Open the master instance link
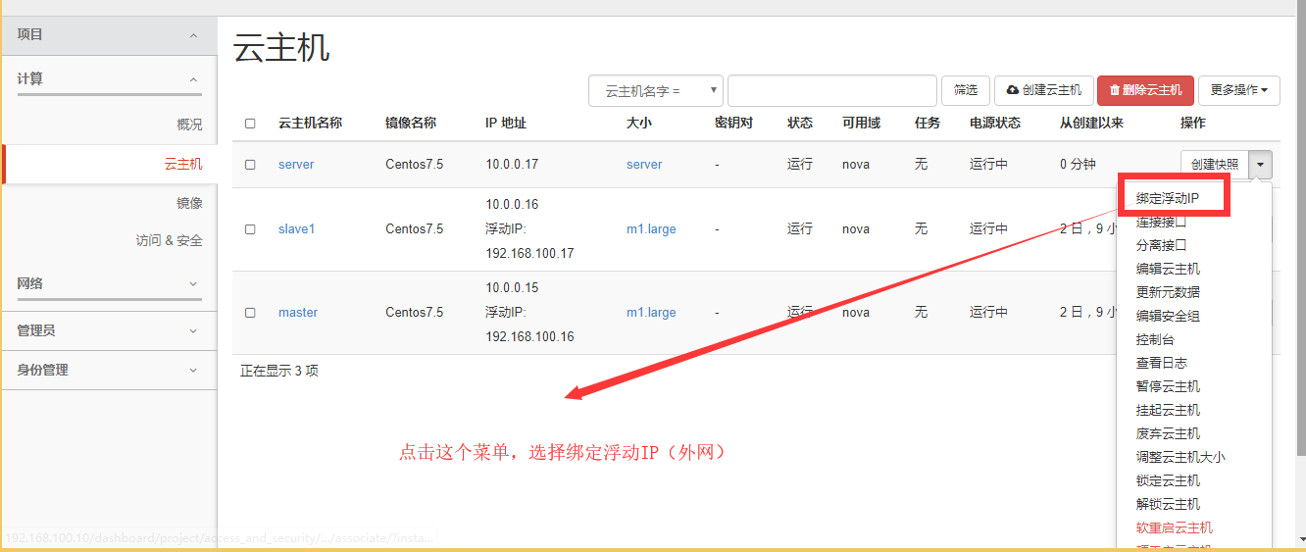 [298, 313]
